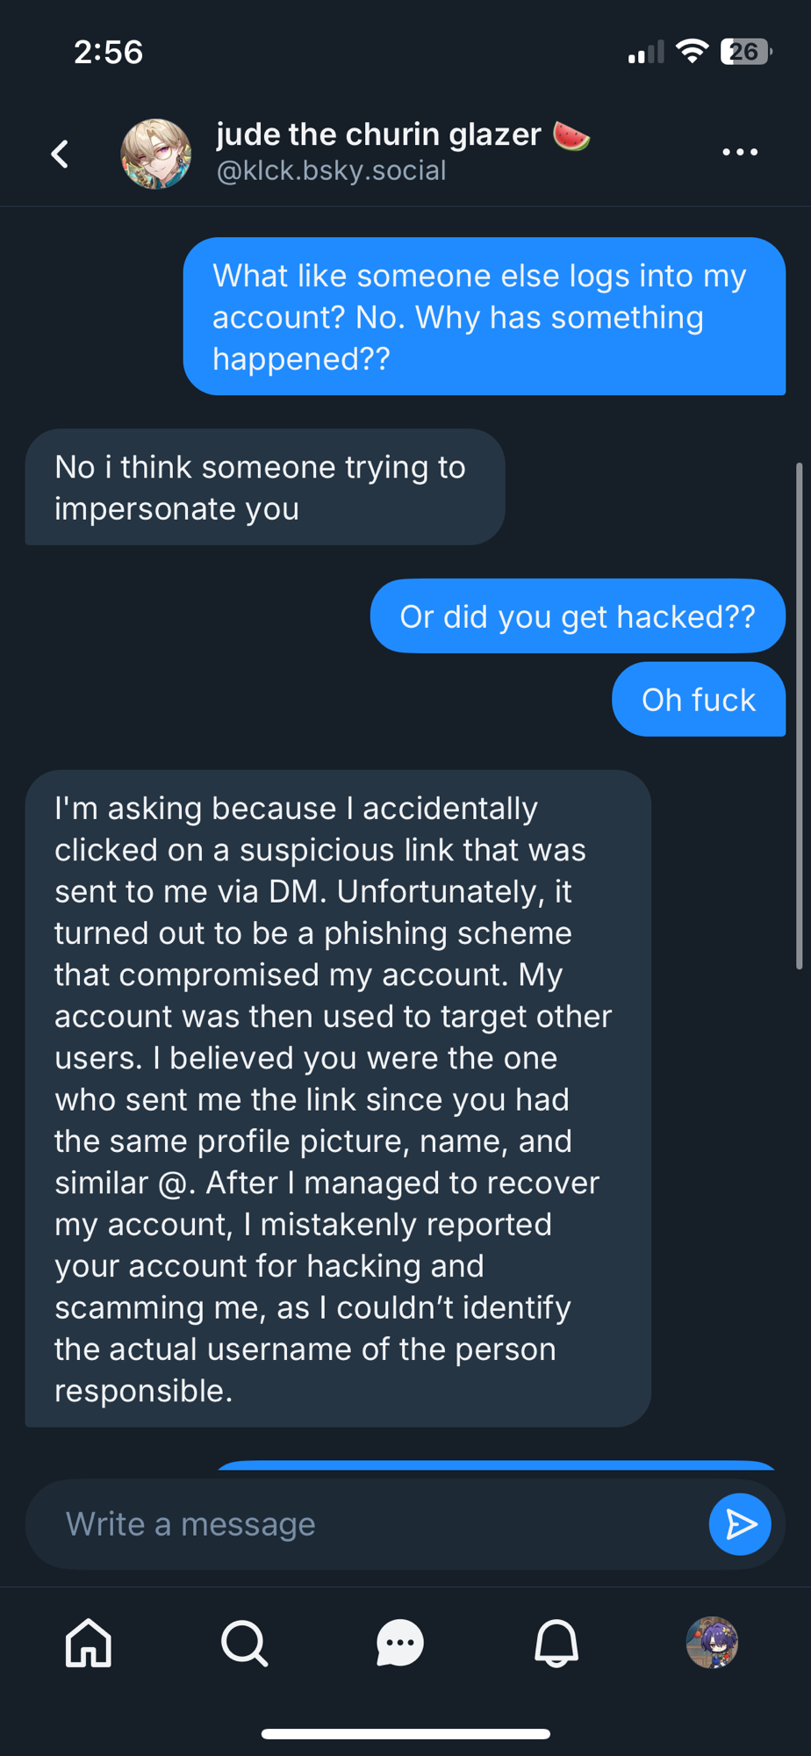Tap the 'What like someone else logs' bubble
This screenshot has width=811, height=1756.
point(484,317)
